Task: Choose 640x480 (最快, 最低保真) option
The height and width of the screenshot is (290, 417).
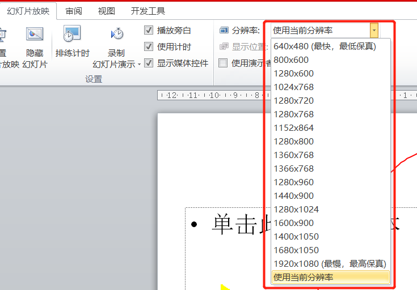Action: point(325,46)
